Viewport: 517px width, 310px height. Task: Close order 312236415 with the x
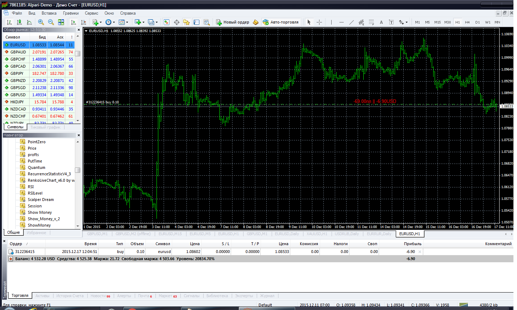tap(420, 252)
